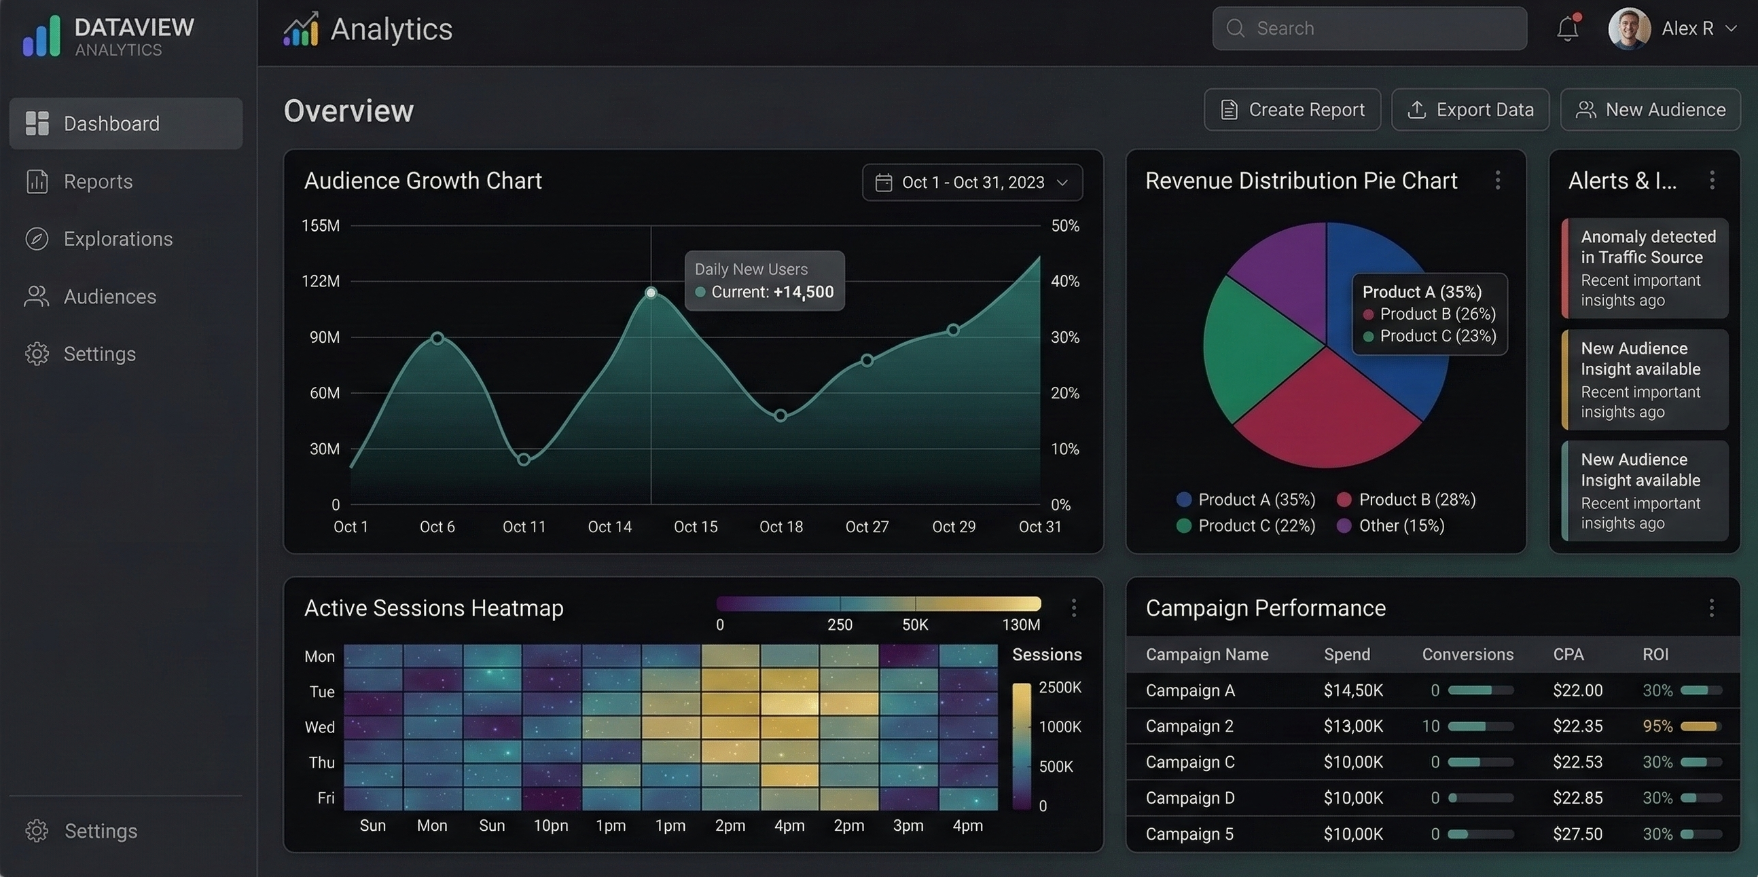This screenshot has width=1758, height=877.
Task: Open the Dashboard panel icon in sidebar
Action: click(x=36, y=123)
